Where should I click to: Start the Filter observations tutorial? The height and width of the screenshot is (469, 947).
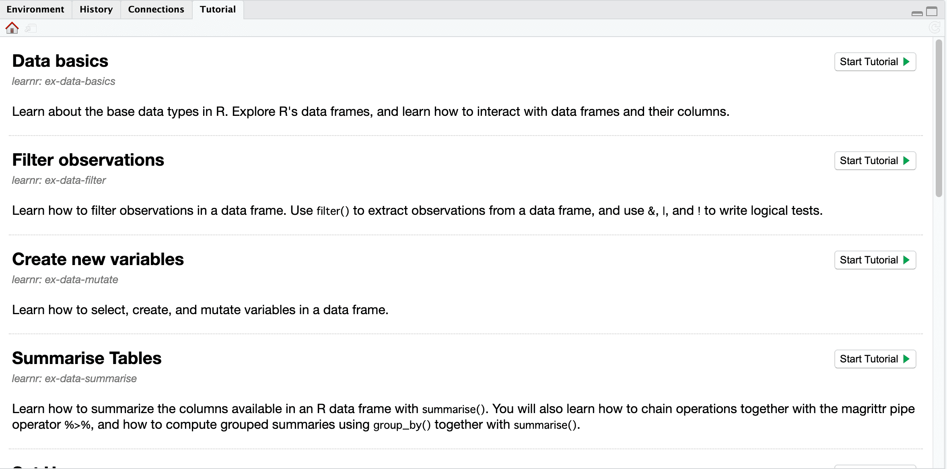pyautogui.click(x=875, y=160)
